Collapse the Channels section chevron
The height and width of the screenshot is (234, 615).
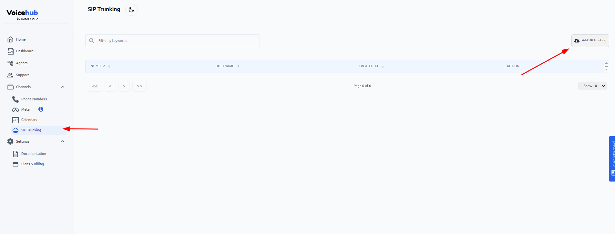click(x=63, y=87)
